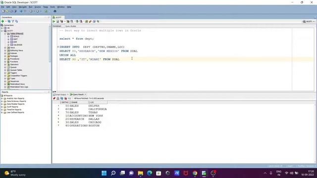Image resolution: width=317 pixels, height=178 pixels.
Task: Select the SALGRADE table in tree
Action: tap(18, 45)
